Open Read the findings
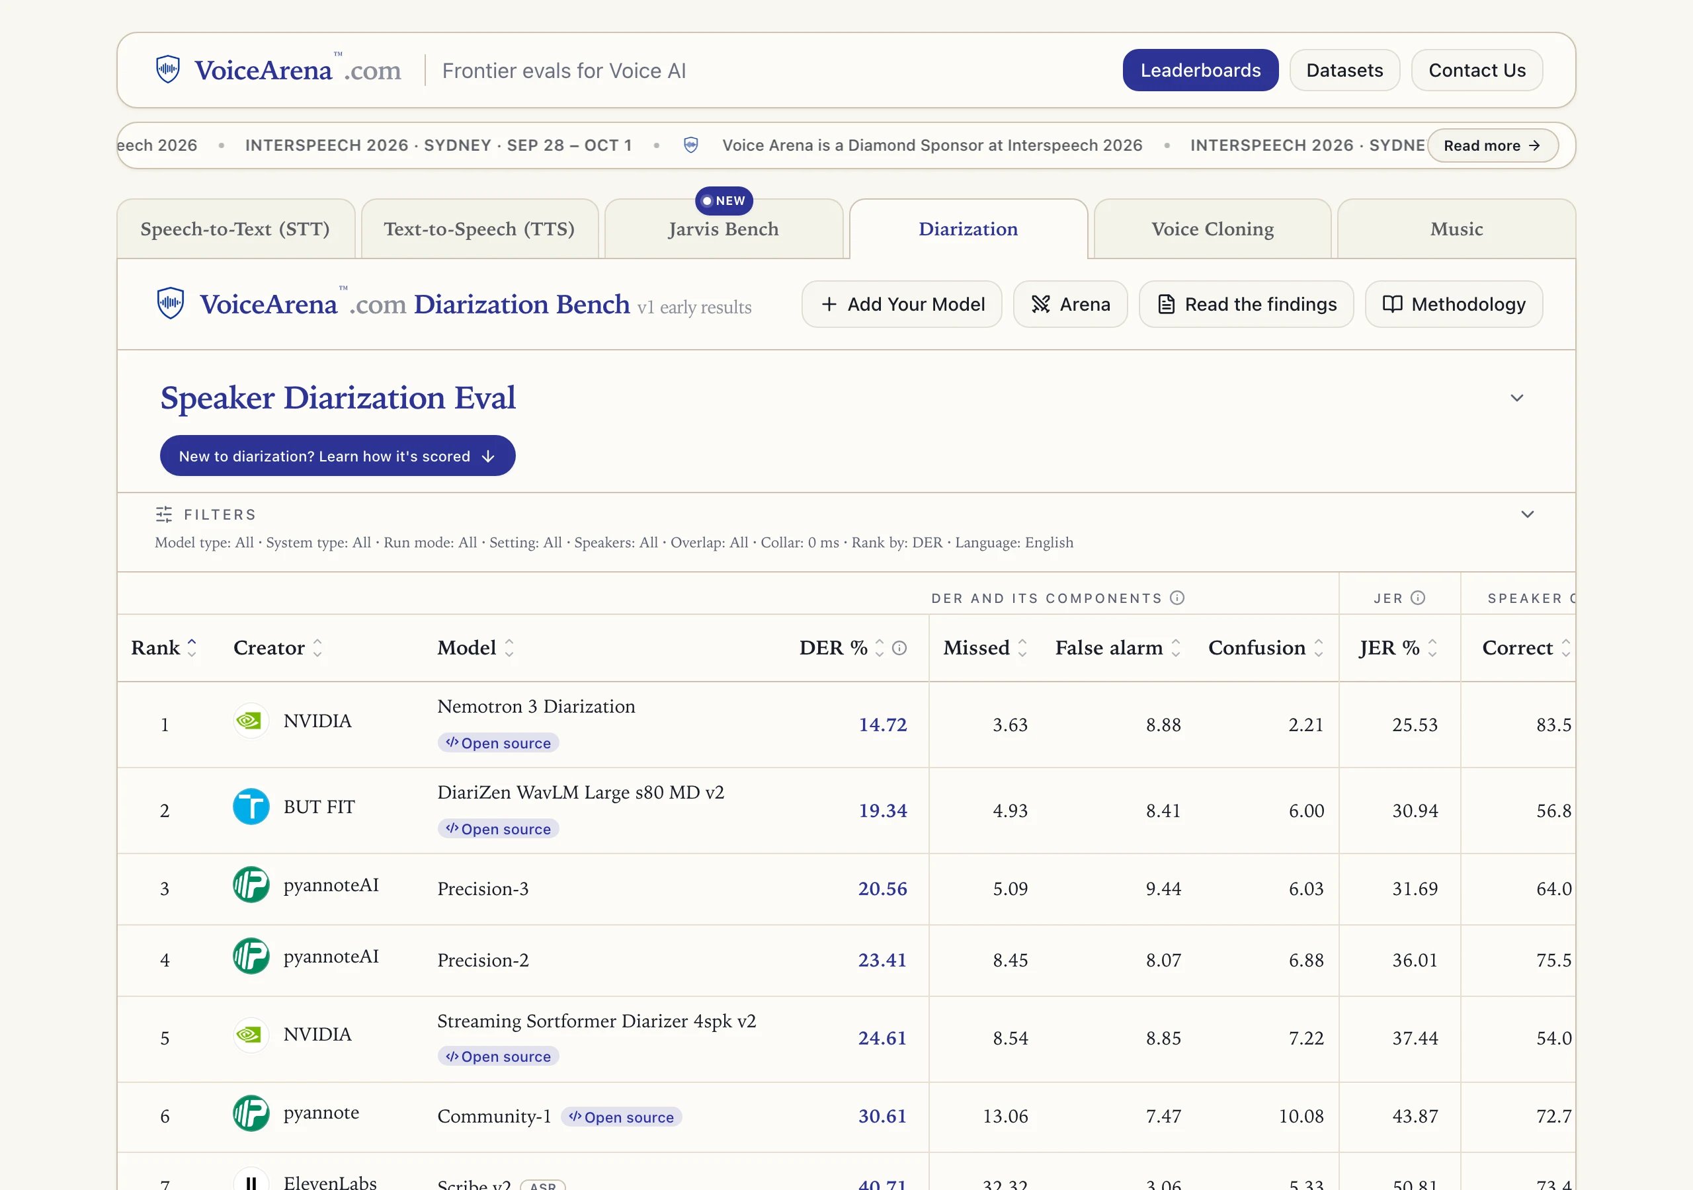 [x=1246, y=305]
